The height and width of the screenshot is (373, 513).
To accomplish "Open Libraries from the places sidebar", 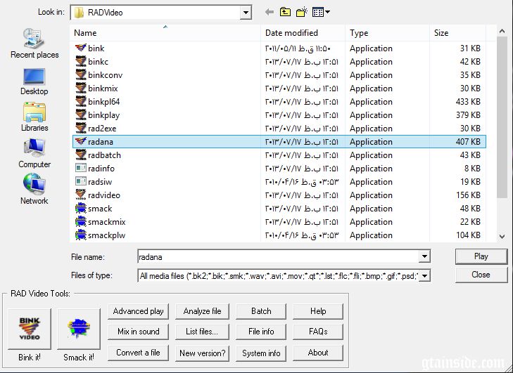I will [x=34, y=117].
